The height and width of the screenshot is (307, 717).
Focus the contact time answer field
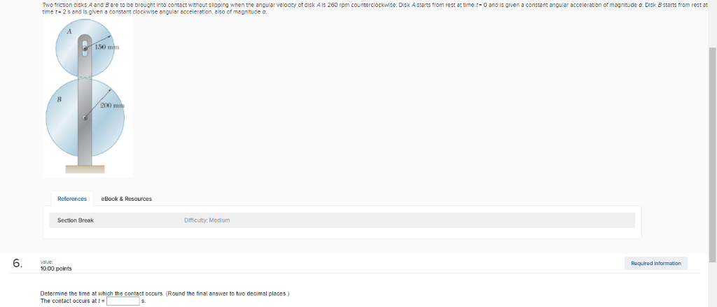[x=123, y=301]
